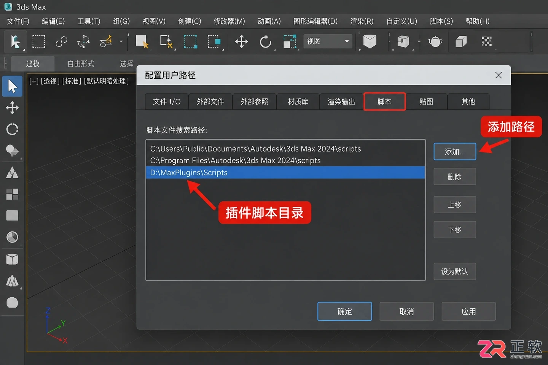Click the 删除 button

coord(455,176)
